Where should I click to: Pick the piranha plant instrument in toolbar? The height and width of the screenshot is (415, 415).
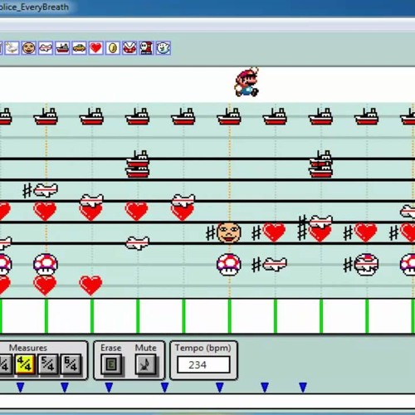[x=129, y=48]
